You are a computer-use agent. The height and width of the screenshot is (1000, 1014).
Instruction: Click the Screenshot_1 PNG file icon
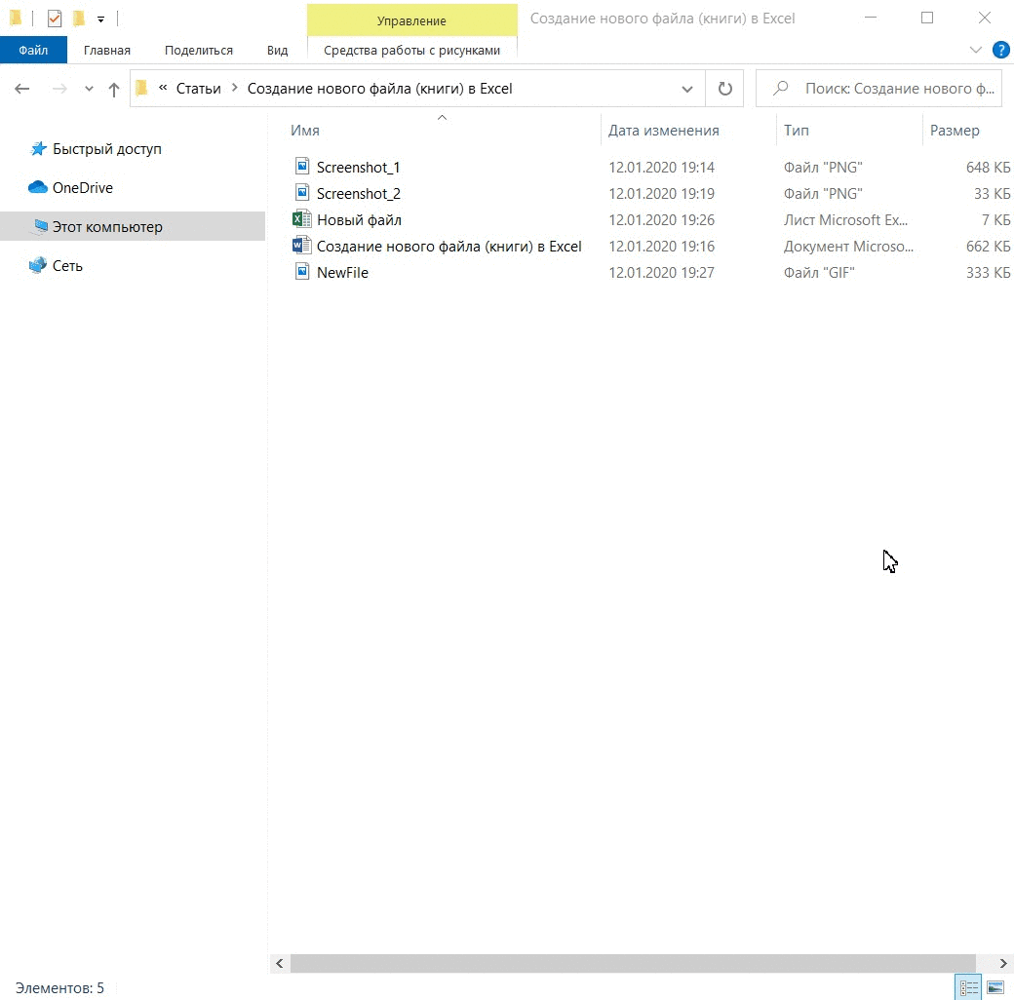pyautogui.click(x=302, y=166)
